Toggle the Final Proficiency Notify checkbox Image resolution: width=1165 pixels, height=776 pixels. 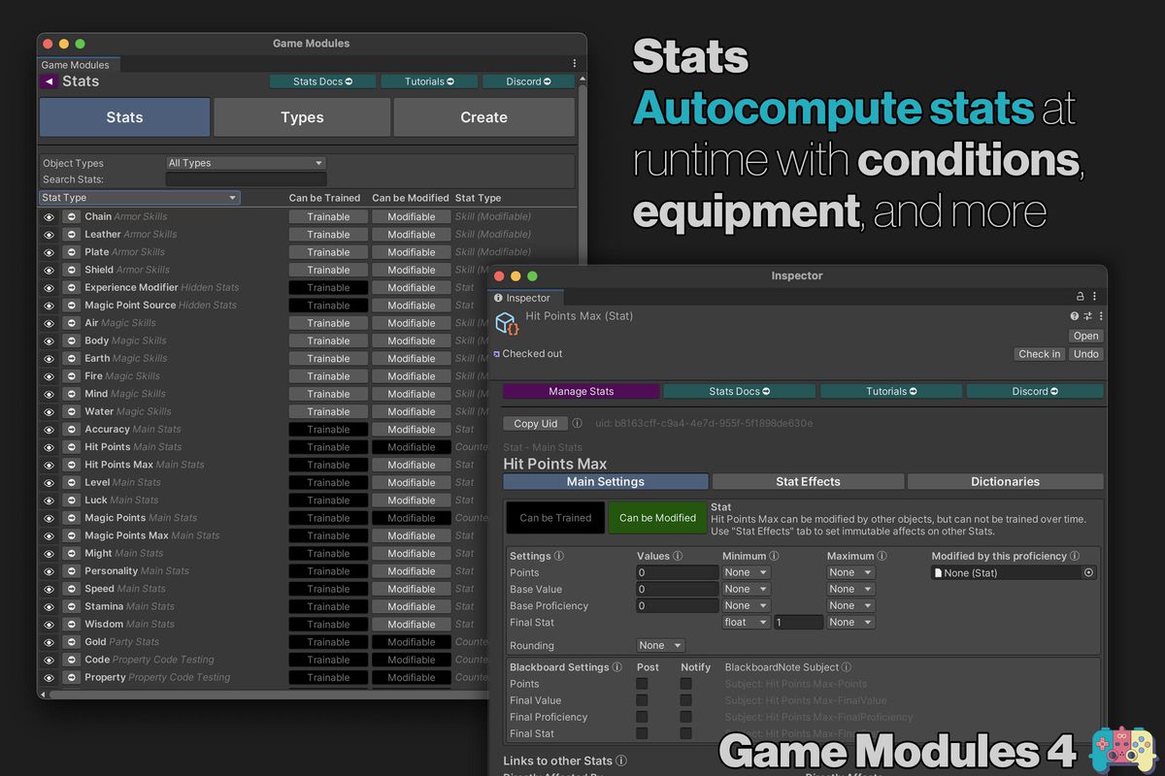(685, 717)
